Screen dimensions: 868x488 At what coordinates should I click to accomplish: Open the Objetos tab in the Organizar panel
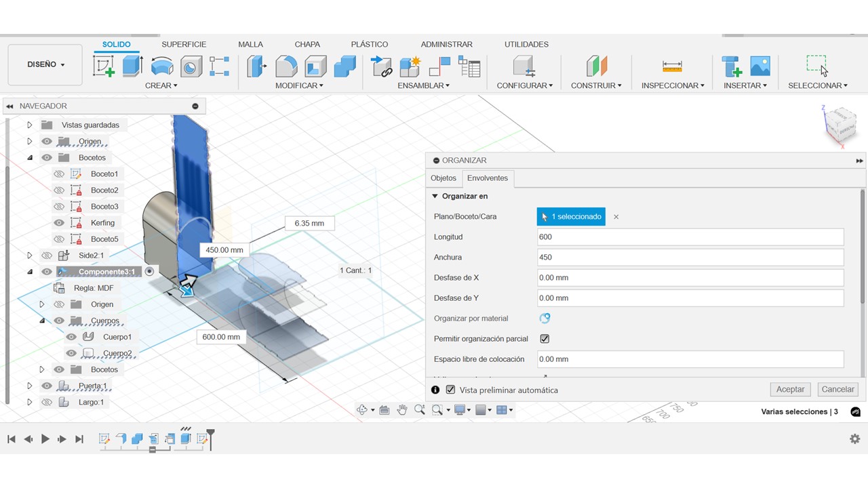click(443, 178)
